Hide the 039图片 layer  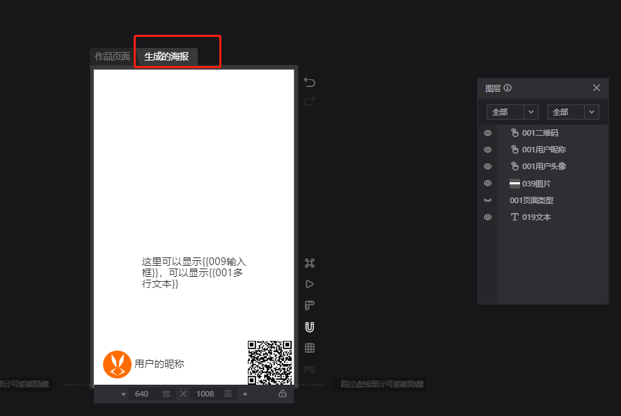(x=487, y=183)
